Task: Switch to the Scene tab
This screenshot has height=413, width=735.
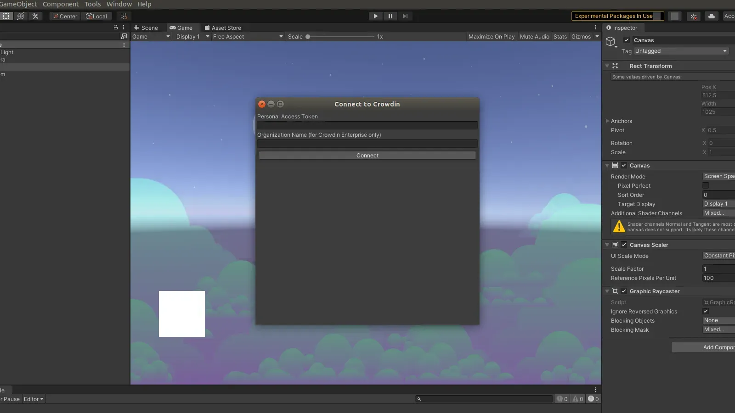Action: tap(147, 28)
